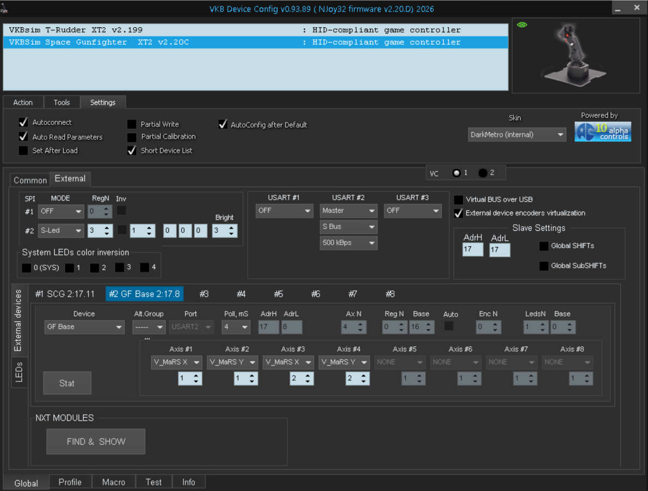The image size is (648, 491).
Task: Switch to the Macro bottom tab
Action: coord(113,482)
